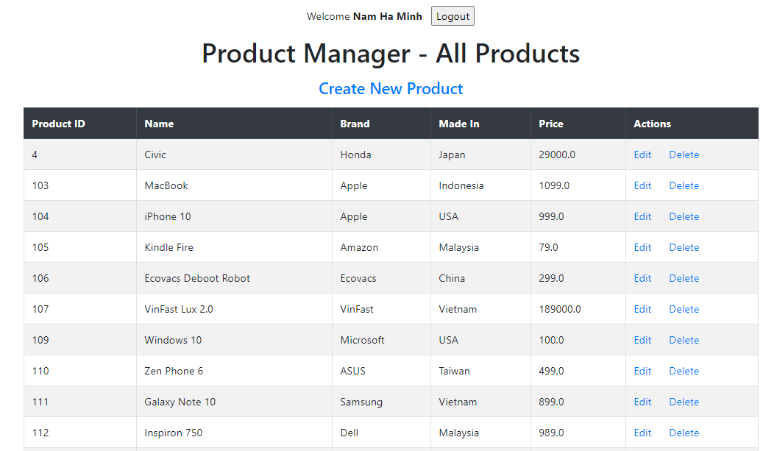Edit the iPhone 10 product
777x451 pixels.
coord(642,216)
